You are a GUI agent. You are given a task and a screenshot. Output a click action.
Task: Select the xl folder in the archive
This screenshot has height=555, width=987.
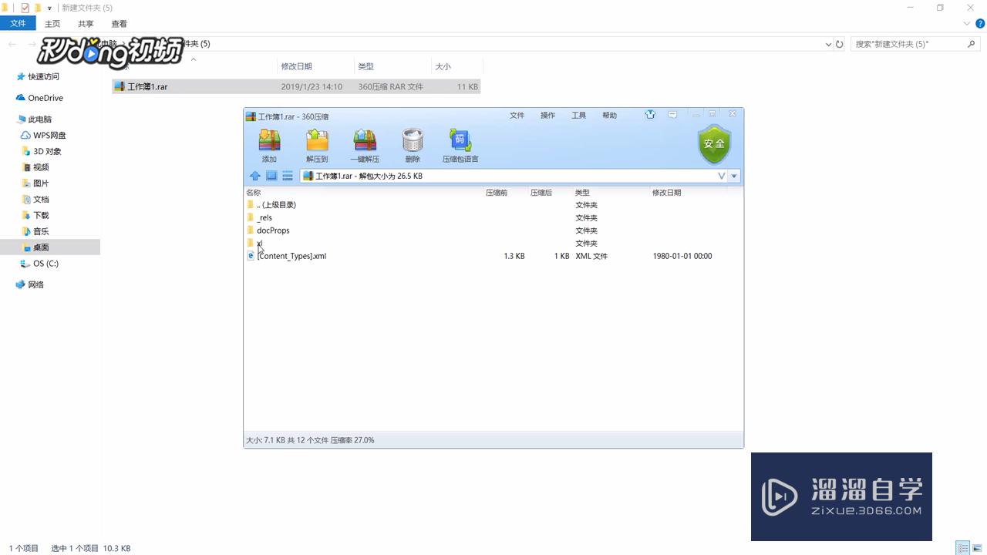click(x=493, y=243)
